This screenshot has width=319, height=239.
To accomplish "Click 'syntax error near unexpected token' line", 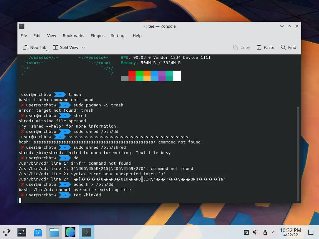I will pyautogui.click(x=92, y=174).
